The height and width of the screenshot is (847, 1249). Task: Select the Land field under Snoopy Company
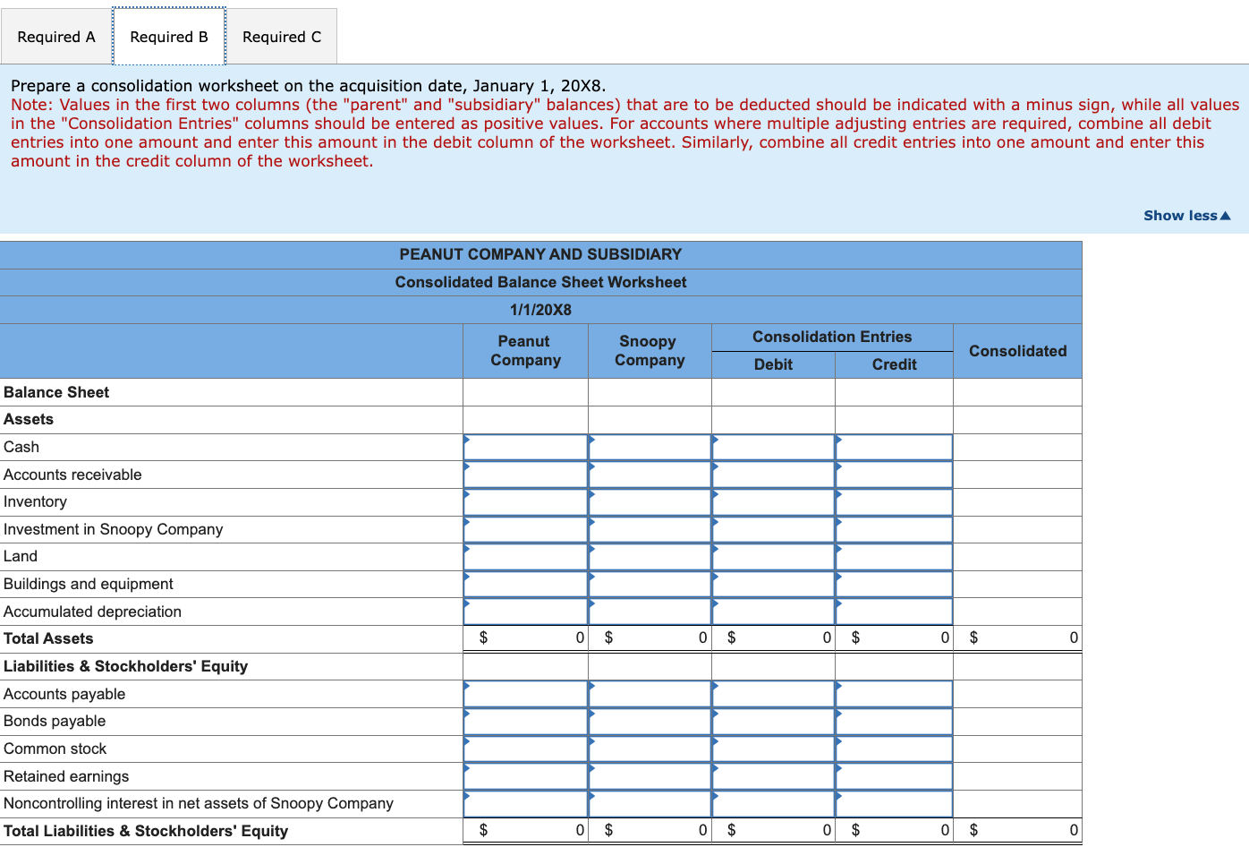tap(648, 556)
